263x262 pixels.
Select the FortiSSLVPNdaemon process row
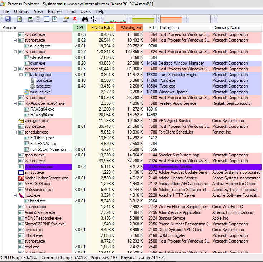[x=131, y=149]
